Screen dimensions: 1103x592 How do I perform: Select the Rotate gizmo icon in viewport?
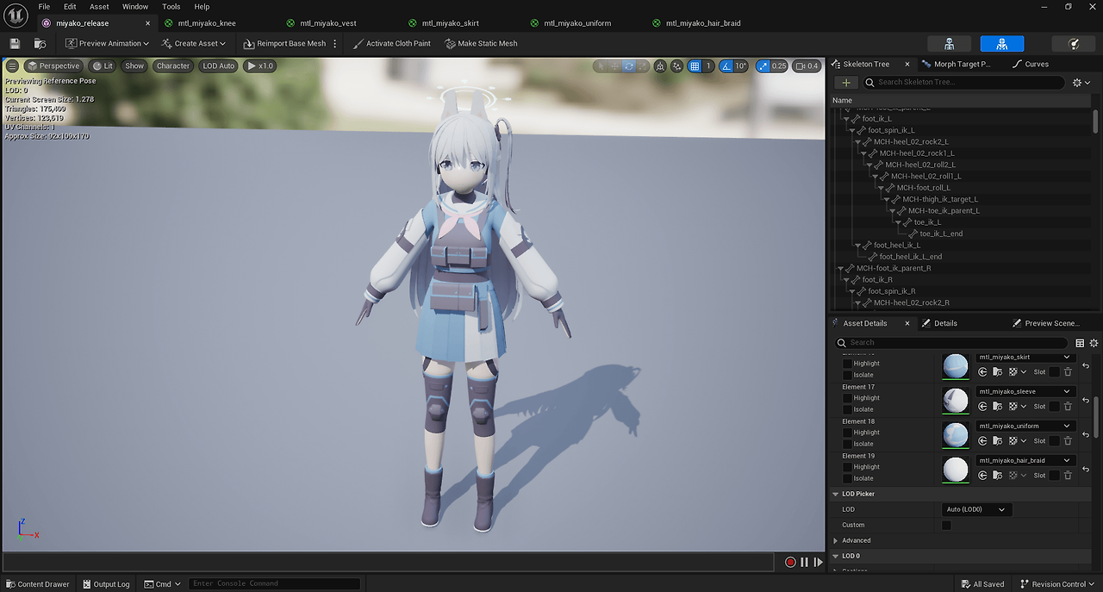(x=629, y=65)
